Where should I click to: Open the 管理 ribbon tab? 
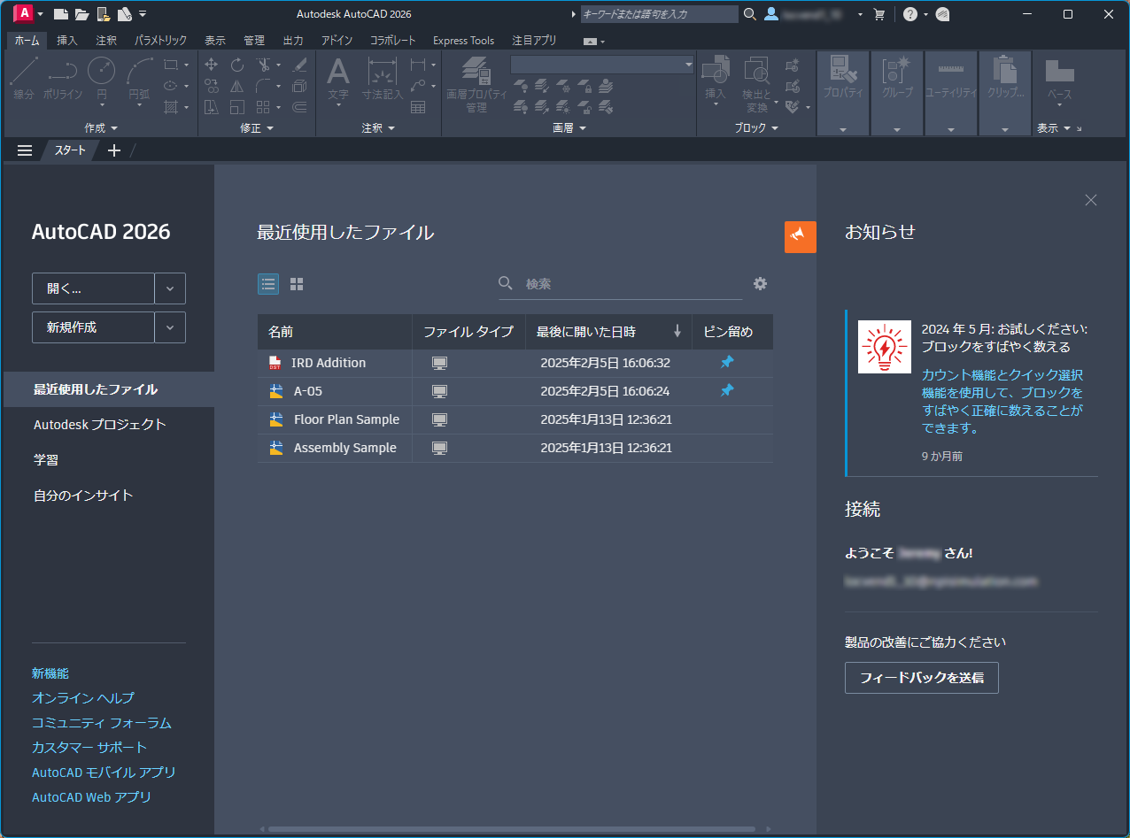254,41
